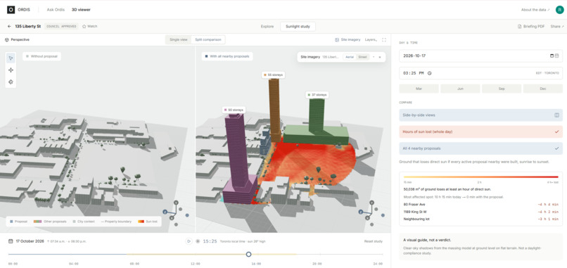Viewport: 567px width, 268px height.
Task: Click the Other proposals legend swatch
Action: coord(37,222)
